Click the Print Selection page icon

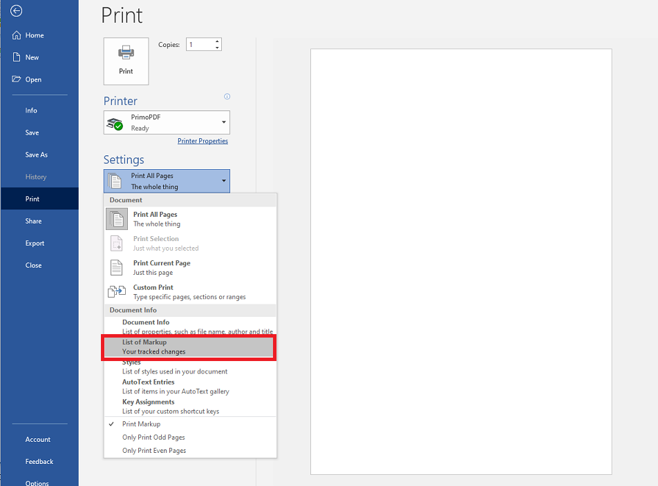click(117, 244)
